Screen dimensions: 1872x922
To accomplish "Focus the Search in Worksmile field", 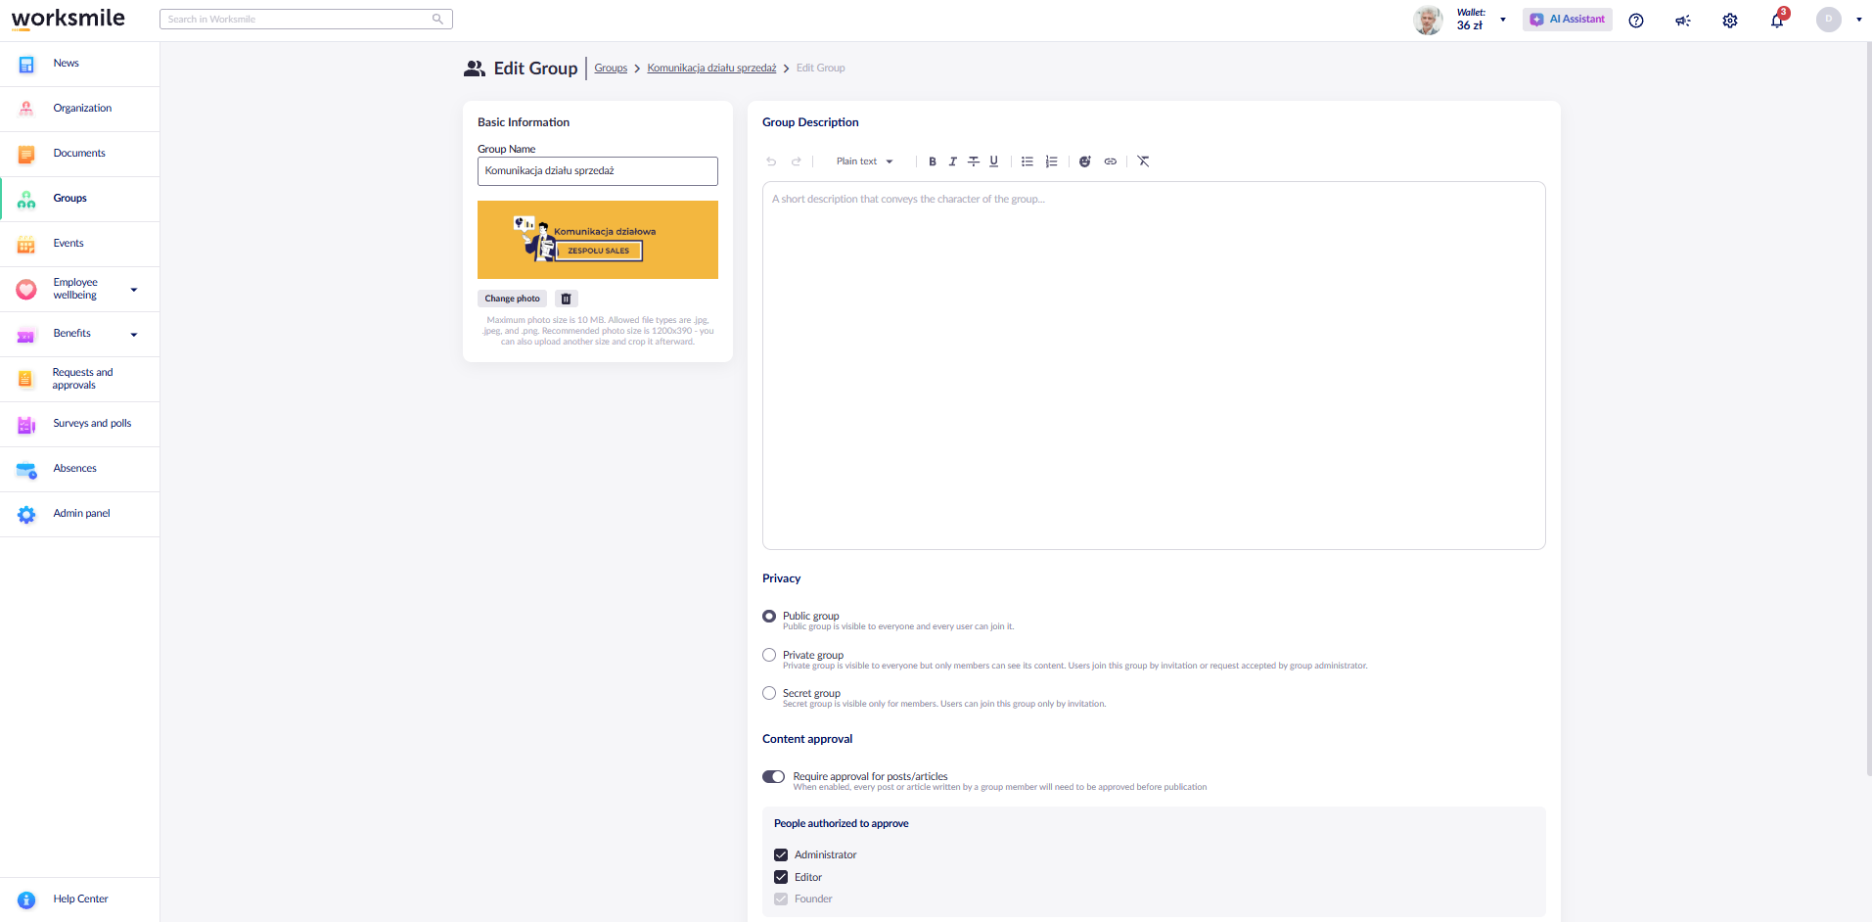I will click(x=306, y=20).
